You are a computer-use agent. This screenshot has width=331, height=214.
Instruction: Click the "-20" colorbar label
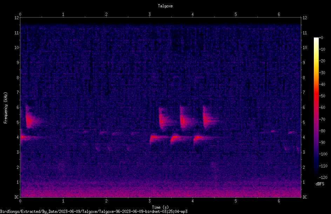[x=322, y=61]
